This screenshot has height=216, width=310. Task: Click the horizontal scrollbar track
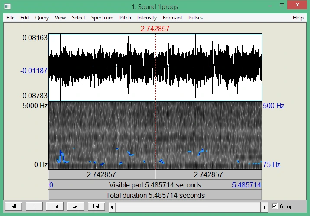(188, 207)
